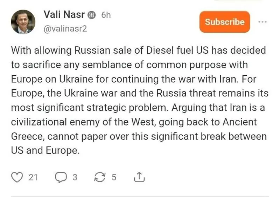Open the three-dot more options menu
280x197 pixels.
click(x=262, y=22)
